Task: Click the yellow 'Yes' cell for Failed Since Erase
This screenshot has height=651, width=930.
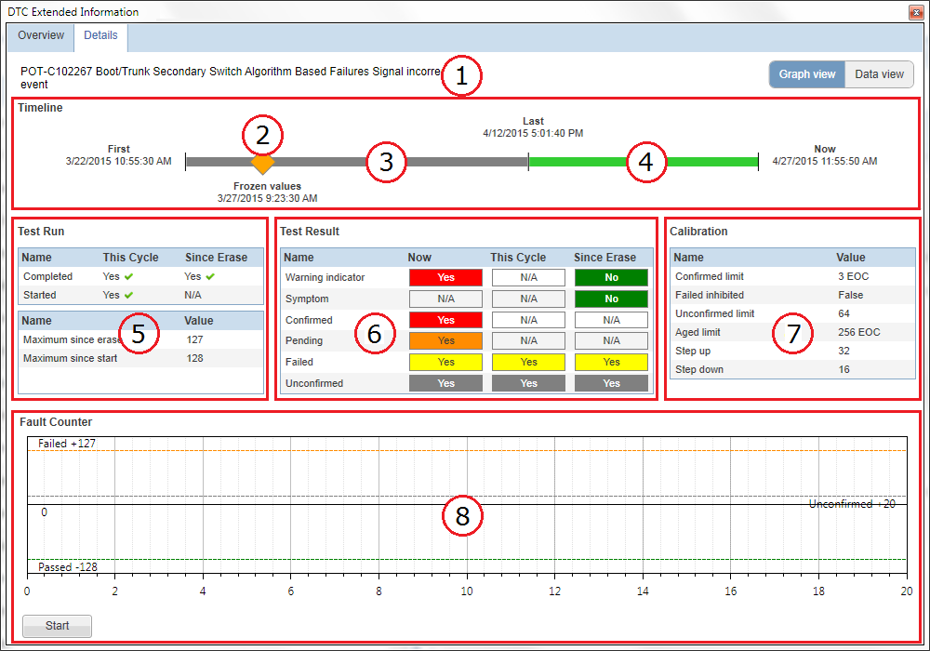Action: click(612, 362)
